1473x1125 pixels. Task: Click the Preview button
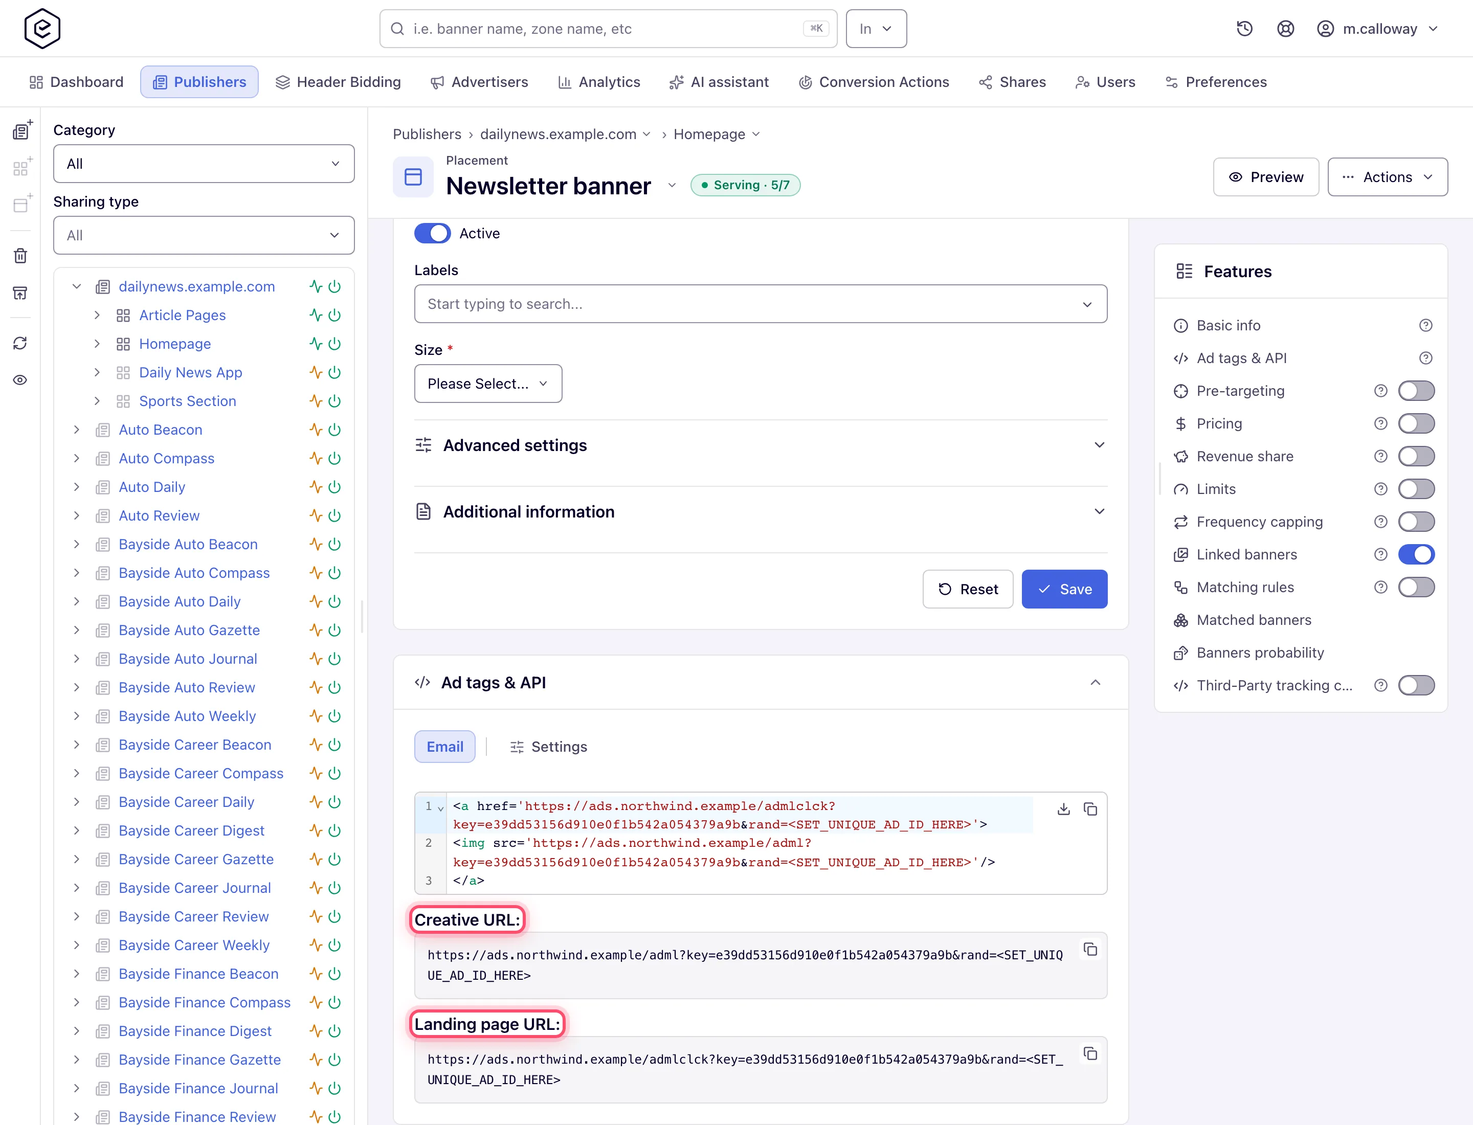point(1265,177)
